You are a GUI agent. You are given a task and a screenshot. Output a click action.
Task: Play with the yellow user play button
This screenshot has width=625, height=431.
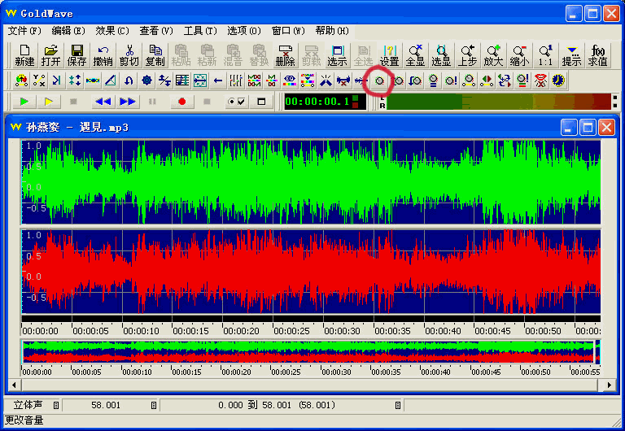(x=49, y=102)
